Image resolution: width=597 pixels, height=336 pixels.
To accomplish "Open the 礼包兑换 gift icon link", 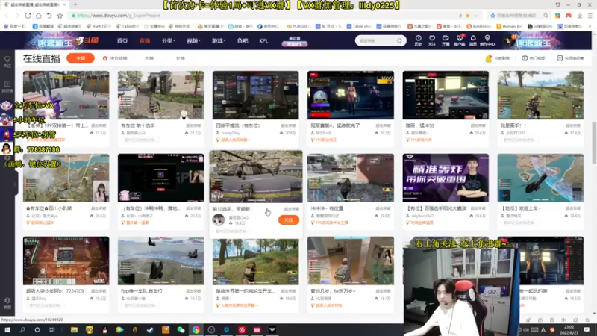I will click(x=497, y=58).
